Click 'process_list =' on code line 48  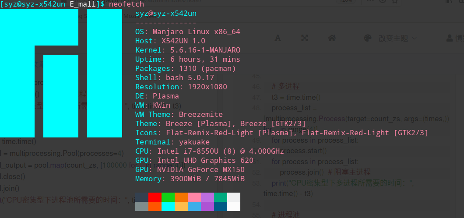(294, 108)
